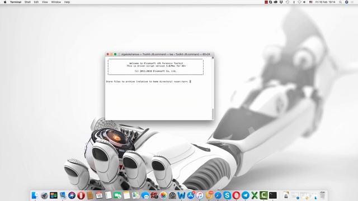Open the Apple menu
The image size is (358, 201).
[5, 2]
